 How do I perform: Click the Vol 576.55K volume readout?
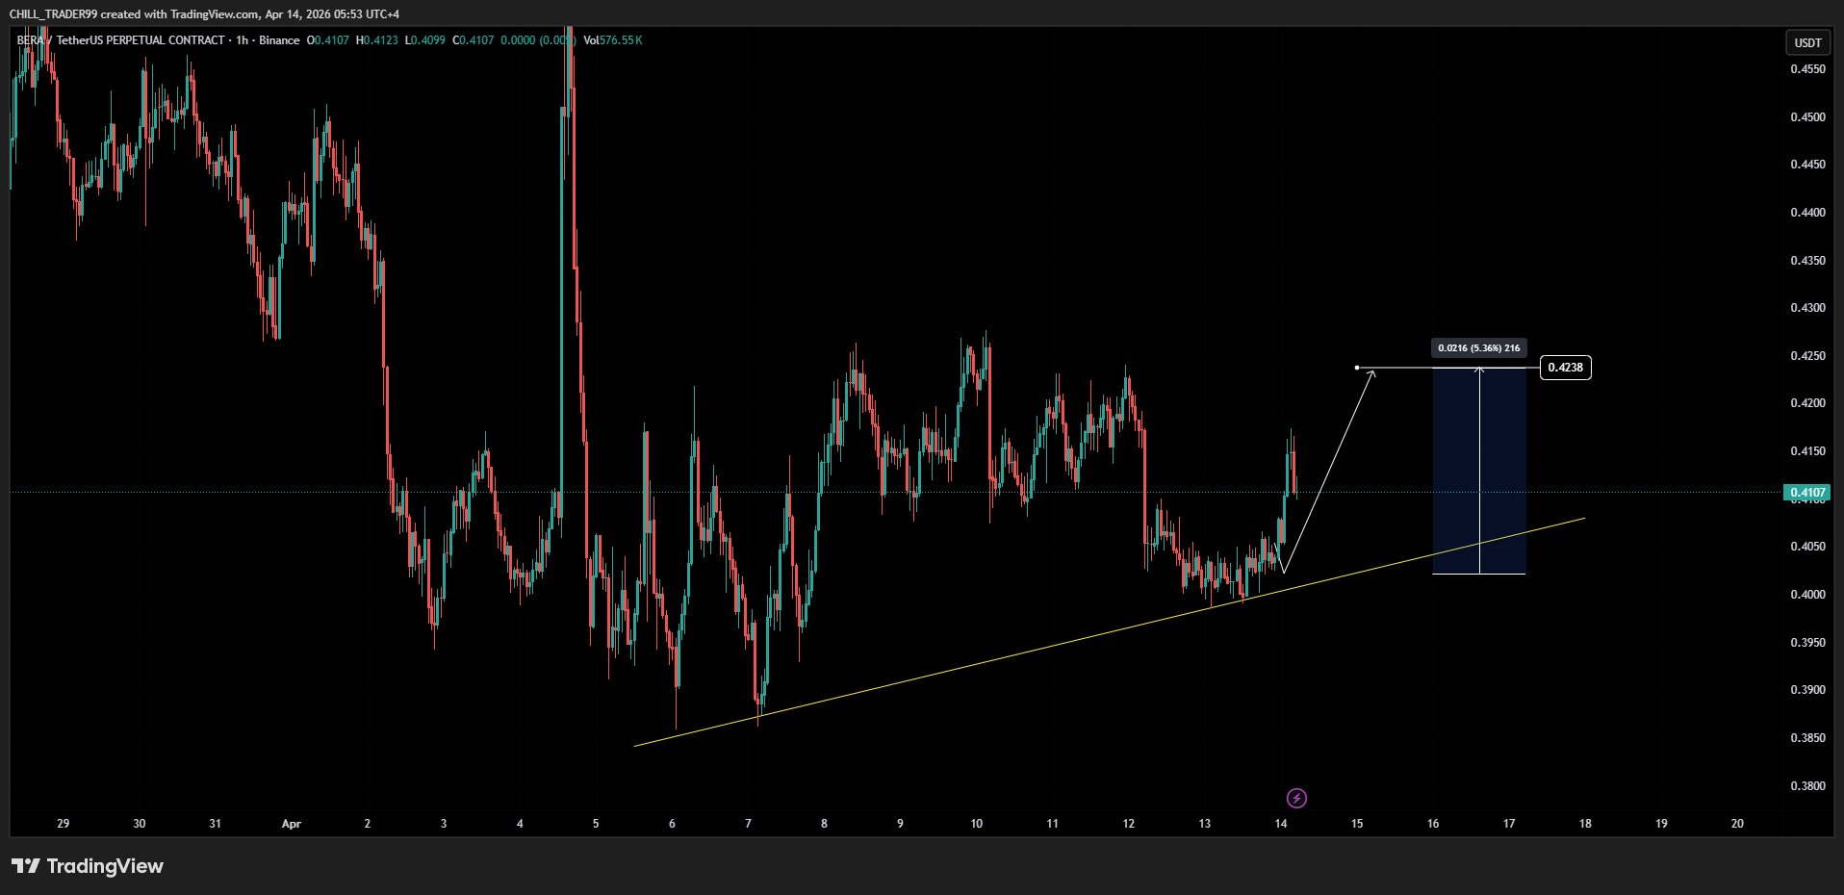click(613, 40)
